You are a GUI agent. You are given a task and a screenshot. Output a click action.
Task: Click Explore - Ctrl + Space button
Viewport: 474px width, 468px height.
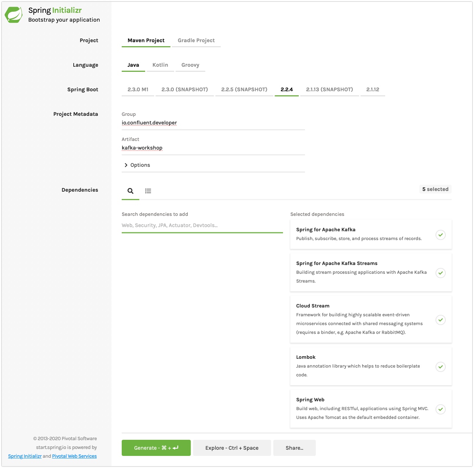click(232, 448)
